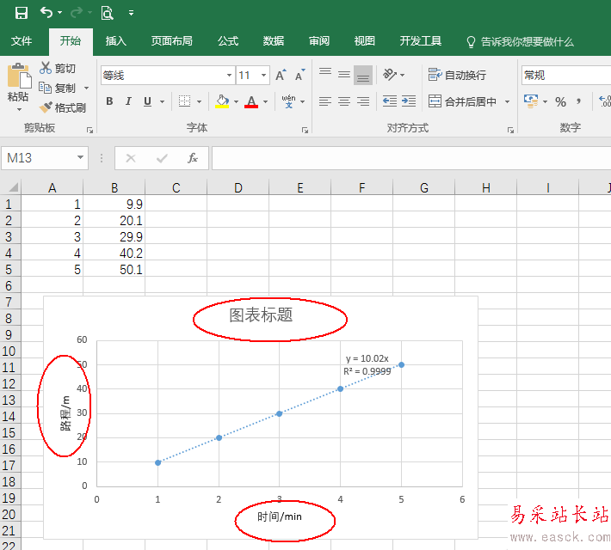
Task: Apply Comma Style number format
Action: pos(578,101)
